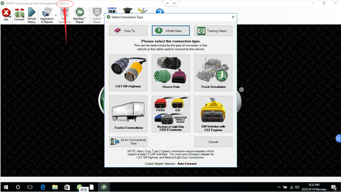The height and width of the screenshot is (192, 341).
Task: Open the notification center icon
Action: 334,187
